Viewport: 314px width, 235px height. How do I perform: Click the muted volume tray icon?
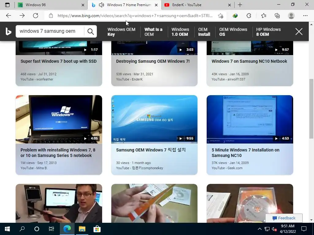(x=274, y=229)
